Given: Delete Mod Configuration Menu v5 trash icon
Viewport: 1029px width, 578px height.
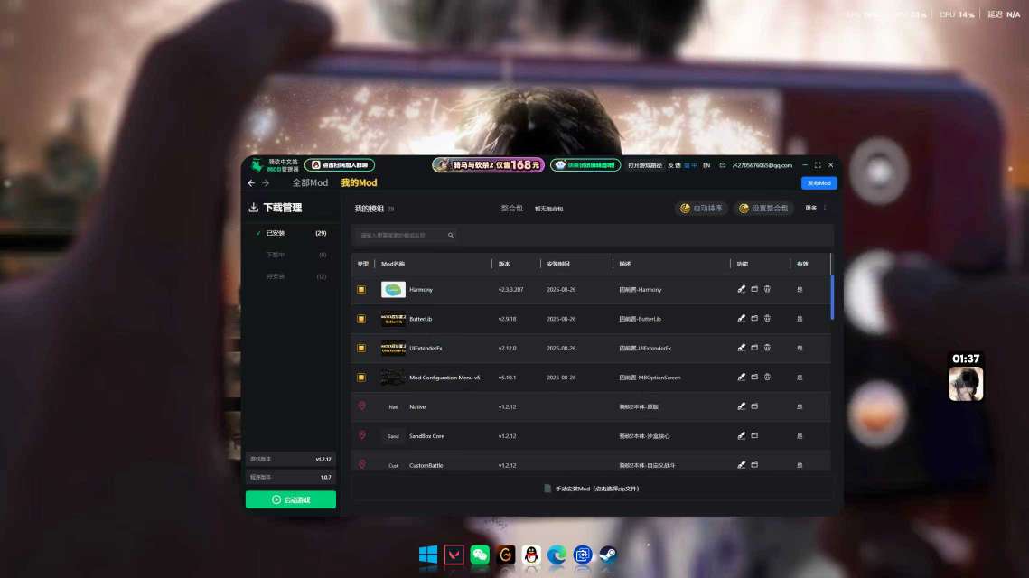Looking at the screenshot, I should click(766, 378).
